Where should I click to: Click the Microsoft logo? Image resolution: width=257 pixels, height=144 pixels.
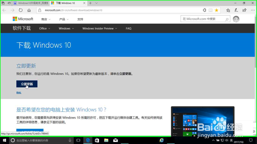23,19
